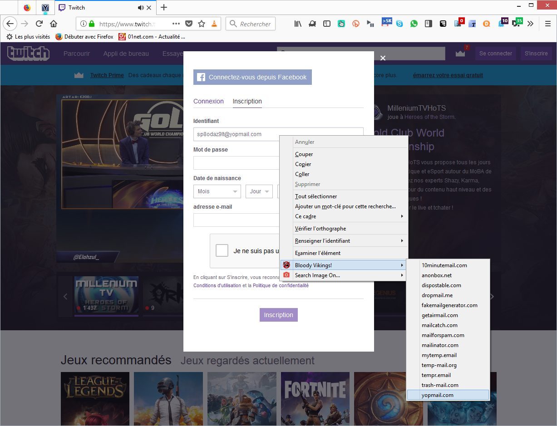Open the Mois dropdown

[x=217, y=191]
